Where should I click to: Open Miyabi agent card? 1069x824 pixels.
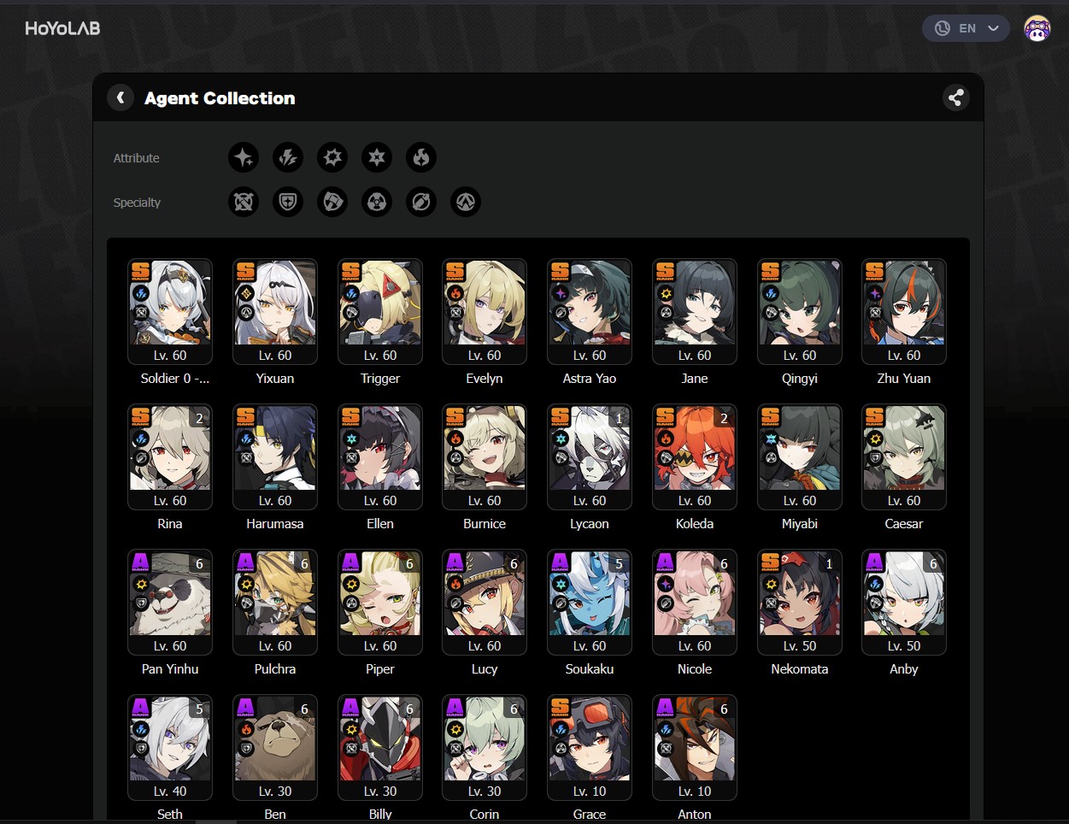800,457
